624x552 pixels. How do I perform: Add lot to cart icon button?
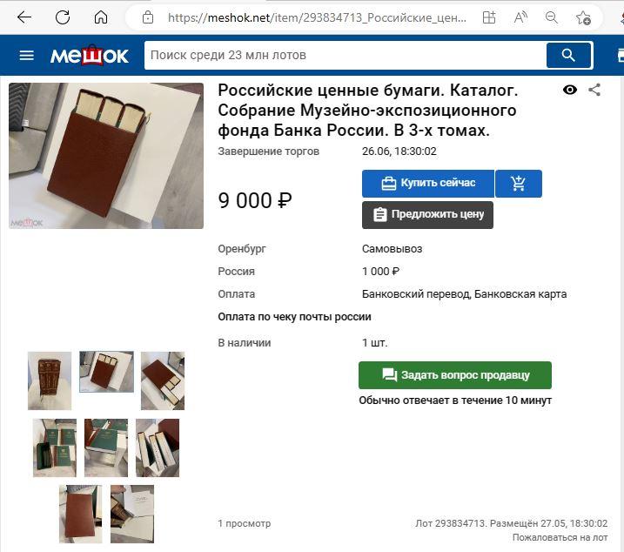click(519, 184)
